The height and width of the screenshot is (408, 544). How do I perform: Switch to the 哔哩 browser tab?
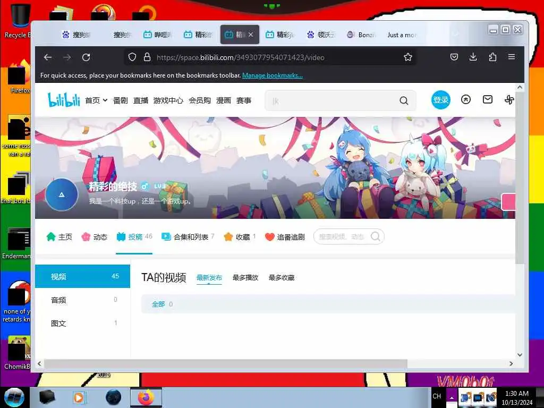[158, 35]
